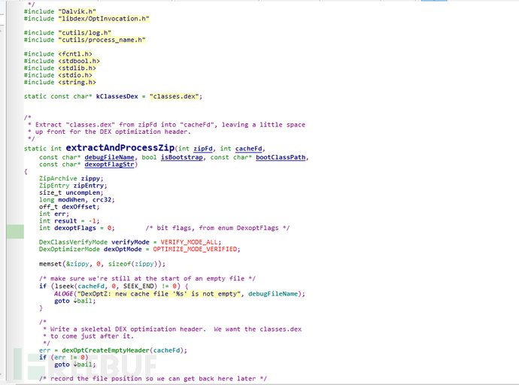Click the uncompLen variable declaration

[x=83, y=192]
